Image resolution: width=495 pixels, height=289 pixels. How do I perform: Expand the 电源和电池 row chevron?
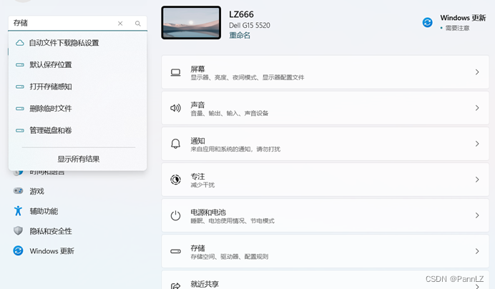pos(477,215)
